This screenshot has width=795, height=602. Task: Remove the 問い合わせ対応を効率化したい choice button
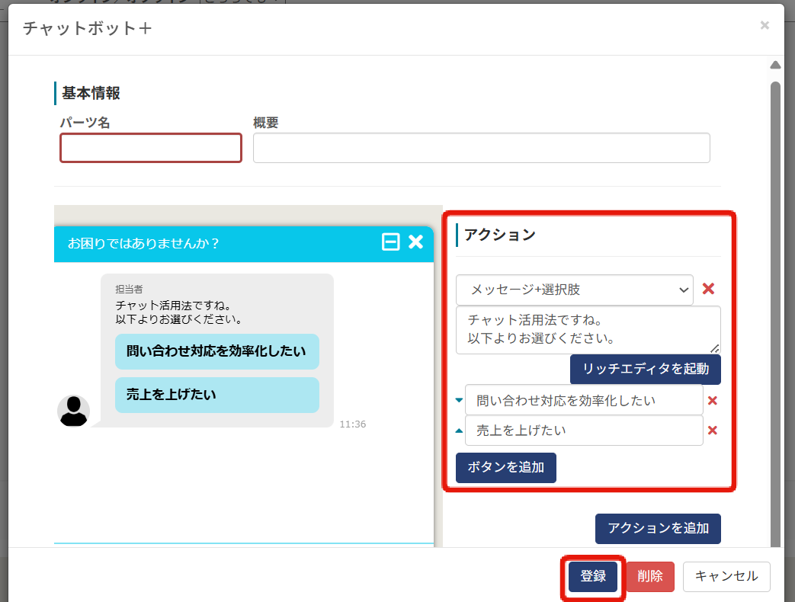[713, 399]
